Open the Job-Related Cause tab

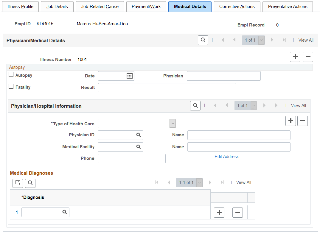tap(100, 7)
